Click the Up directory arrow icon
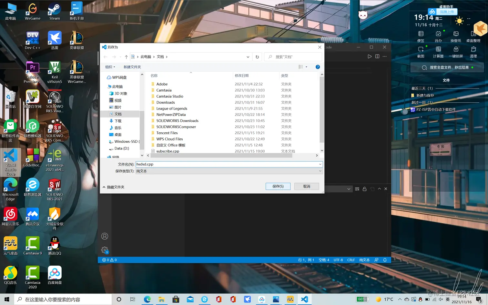This screenshot has height=305, width=488. pyautogui.click(x=126, y=57)
